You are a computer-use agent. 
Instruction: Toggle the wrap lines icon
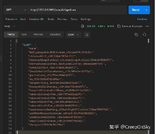click(87, 35)
